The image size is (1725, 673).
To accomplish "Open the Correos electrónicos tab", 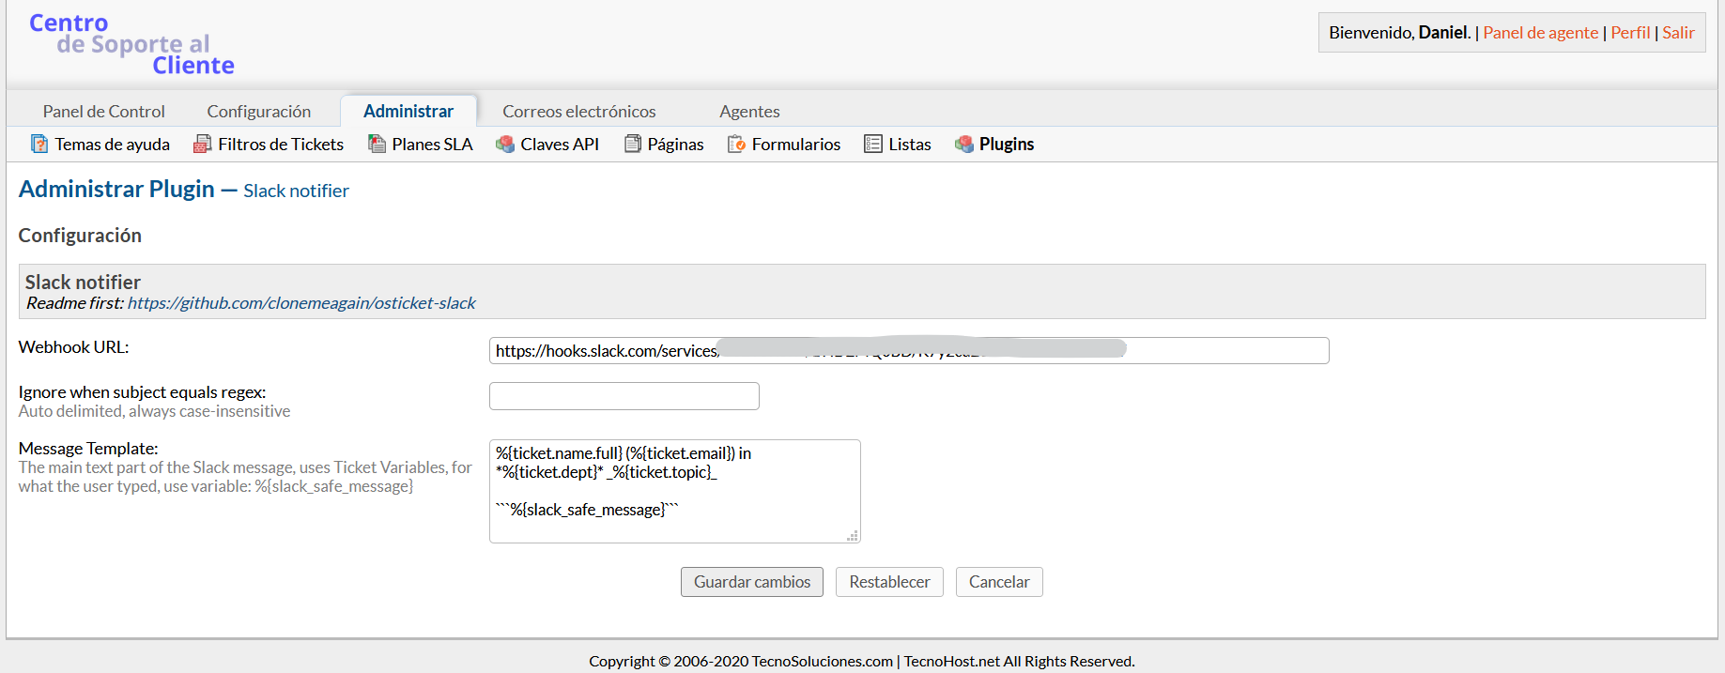I will [578, 111].
